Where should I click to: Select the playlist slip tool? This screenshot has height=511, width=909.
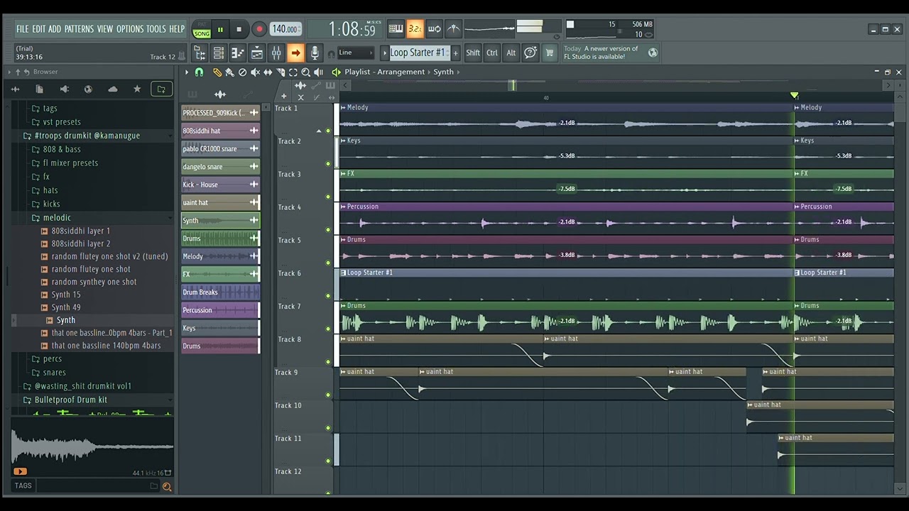(x=268, y=72)
